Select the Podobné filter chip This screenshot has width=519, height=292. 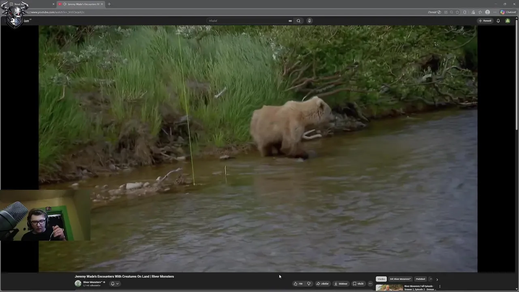[420, 279]
